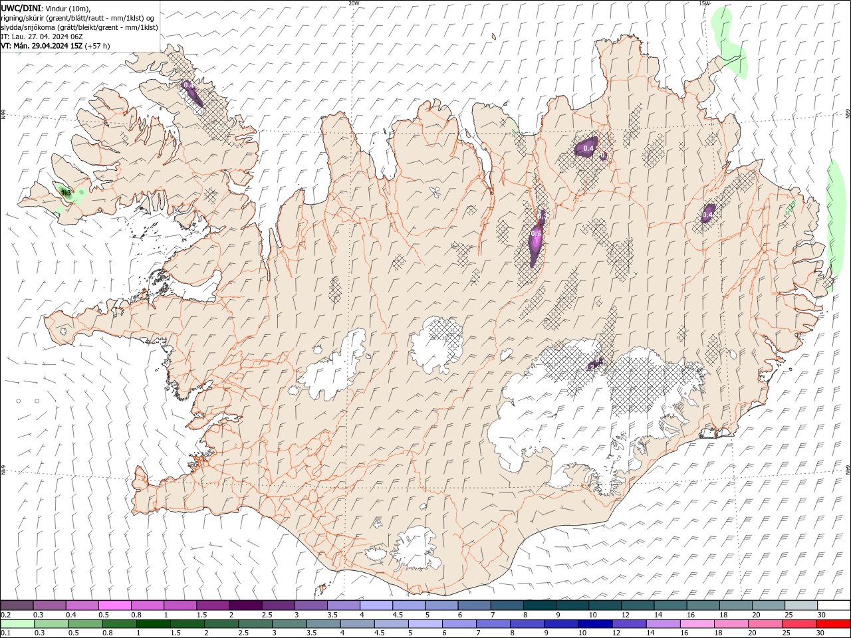Image resolution: width=851 pixels, height=638 pixels.
Task: Select the palest green 0.1 swatch in lower scale
Action: [x=17, y=624]
